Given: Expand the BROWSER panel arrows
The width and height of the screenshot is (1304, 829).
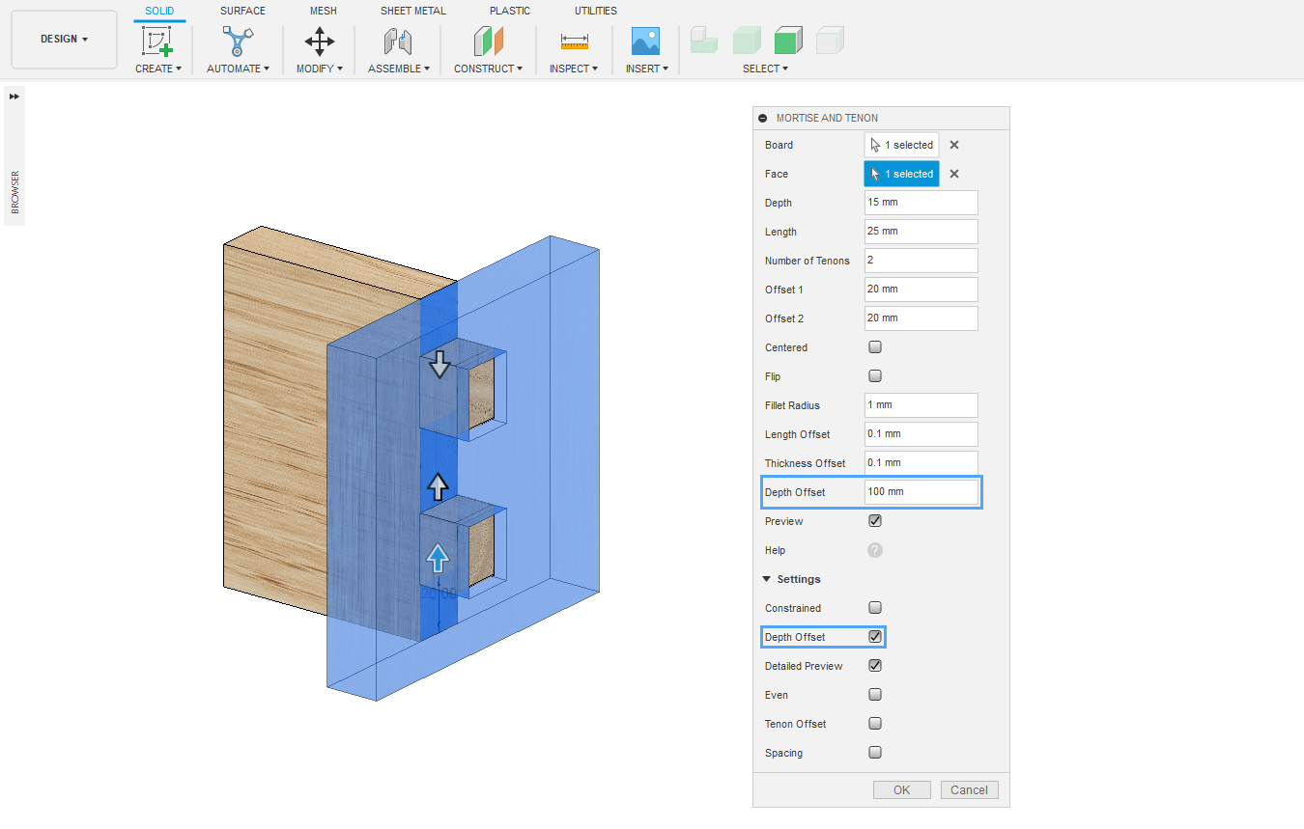Looking at the screenshot, I should pyautogui.click(x=14, y=97).
